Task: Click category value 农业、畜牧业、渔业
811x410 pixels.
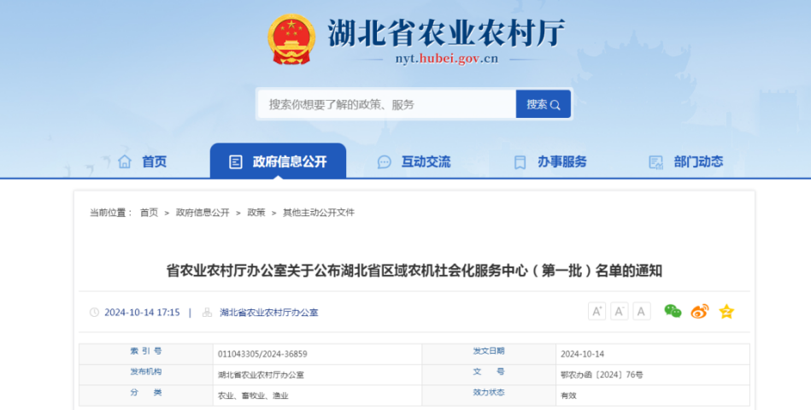Action: click(253, 395)
